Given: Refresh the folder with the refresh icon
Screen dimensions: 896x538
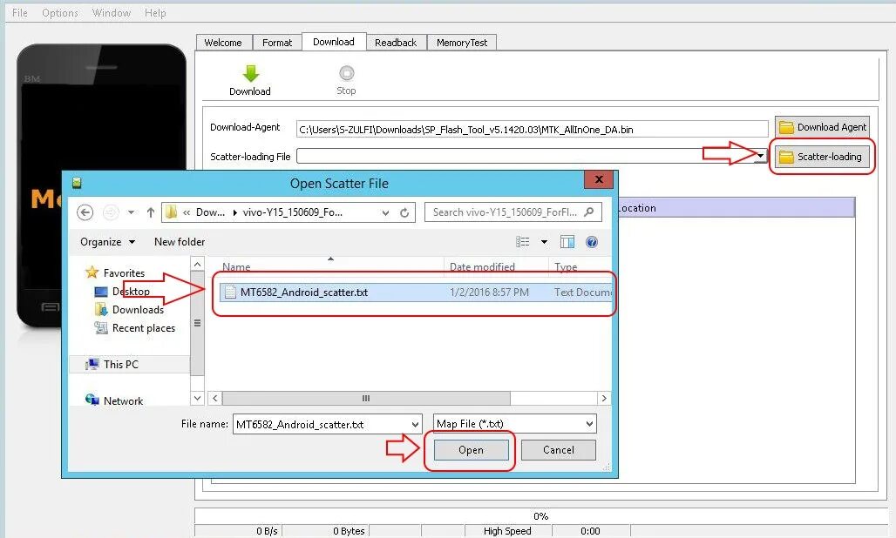Looking at the screenshot, I should tap(404, 212).
